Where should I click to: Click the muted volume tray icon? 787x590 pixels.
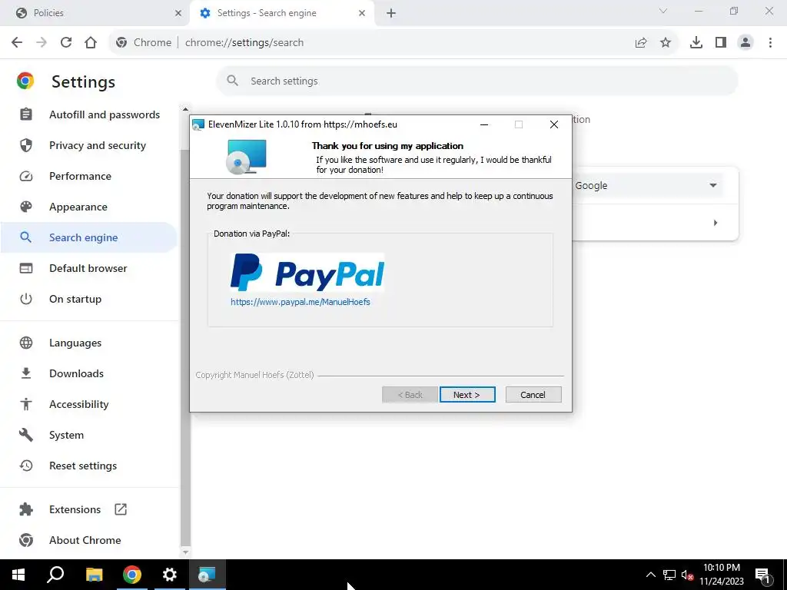(688, 575)
